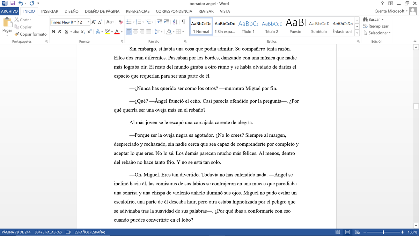Switch to the REFERENCIAS tab
Screen dimensions: 419x236
pyautogui.click(x=138, y=11)
